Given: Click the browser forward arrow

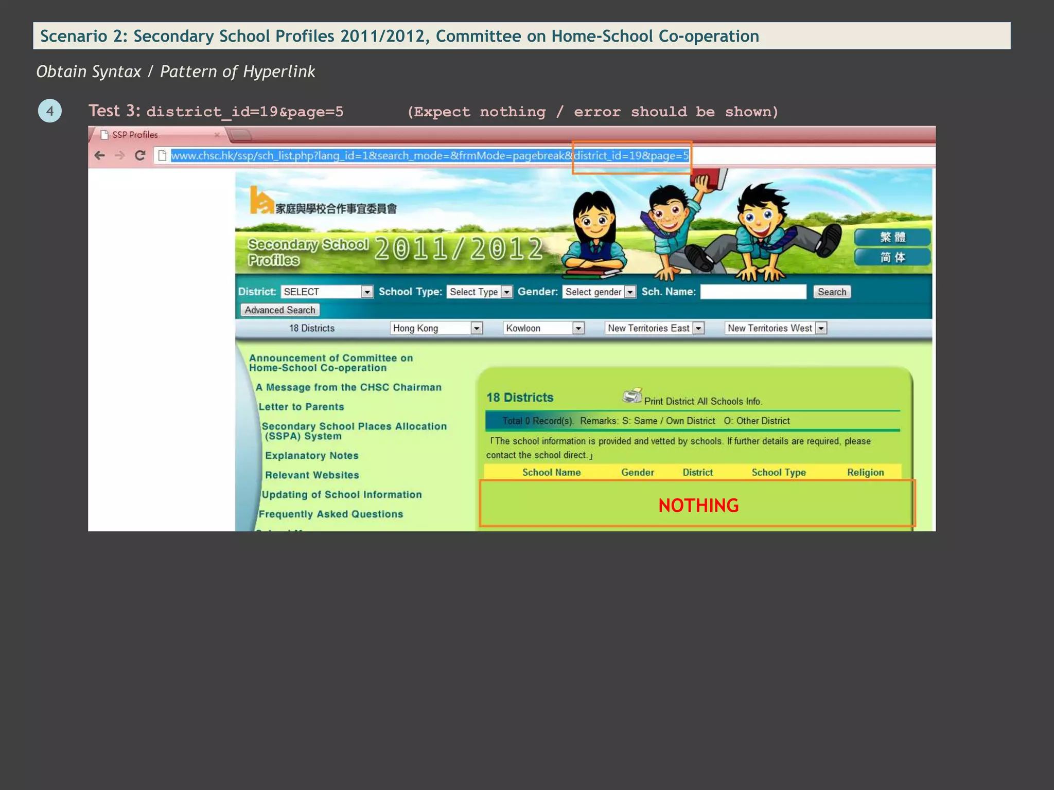Looking at the screenshot, I should point(119,155).
